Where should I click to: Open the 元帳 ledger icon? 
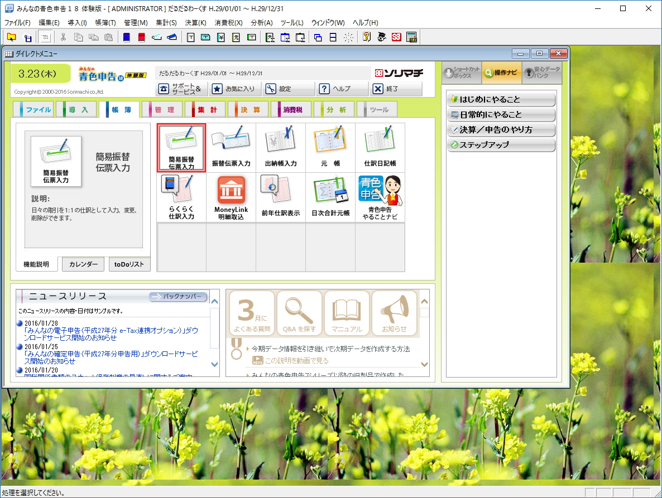(330, 148)
